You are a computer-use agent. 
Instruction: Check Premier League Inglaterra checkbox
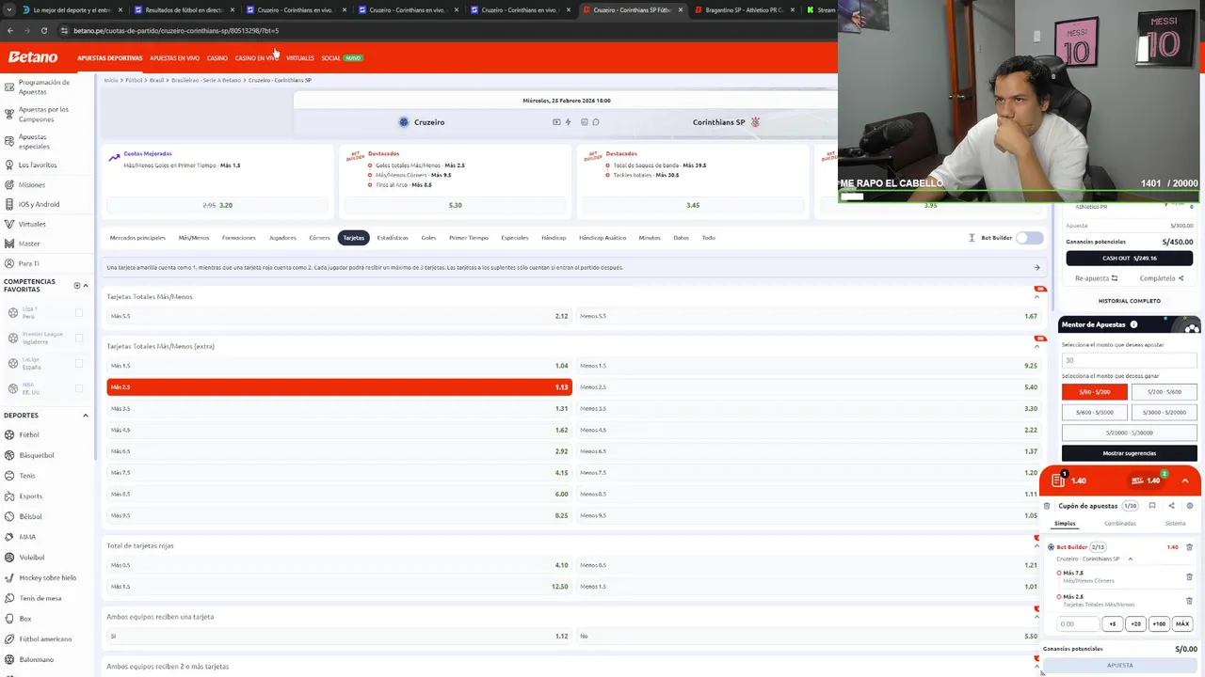pyautogui.click(x=79, y=338)
